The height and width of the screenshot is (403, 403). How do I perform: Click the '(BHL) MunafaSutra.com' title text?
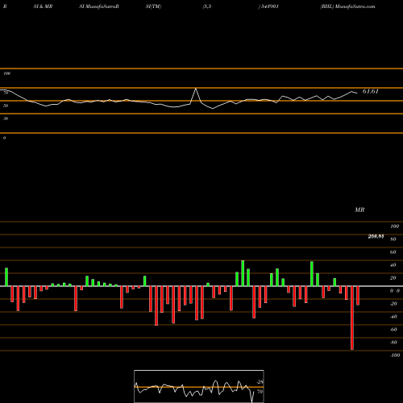(x=347, y=6)
